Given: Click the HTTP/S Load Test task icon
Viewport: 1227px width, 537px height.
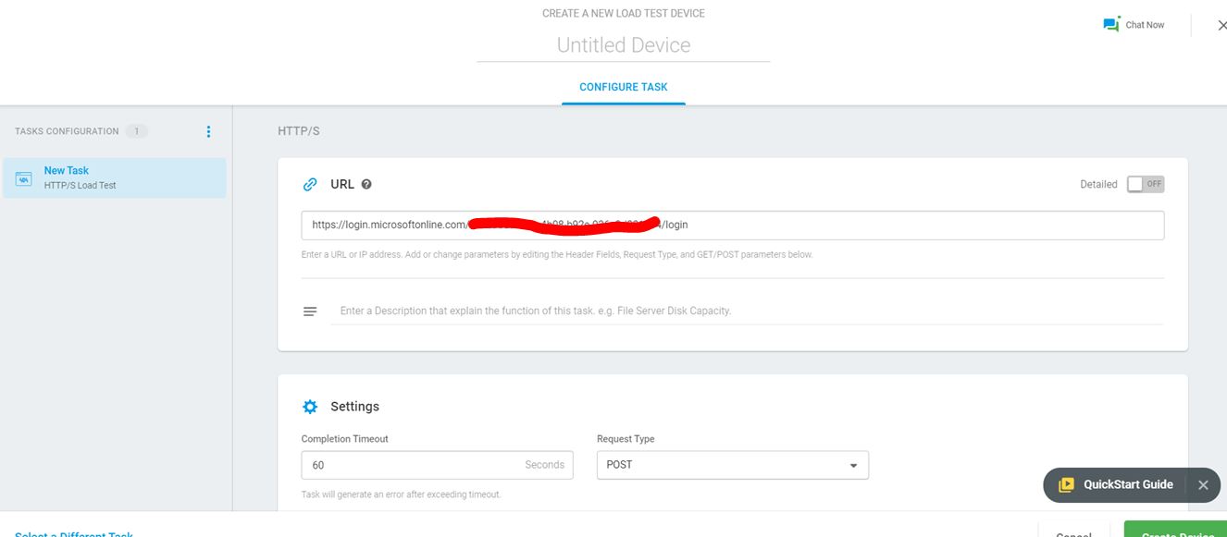Looking at the screenshot, I should coord(25,177).
